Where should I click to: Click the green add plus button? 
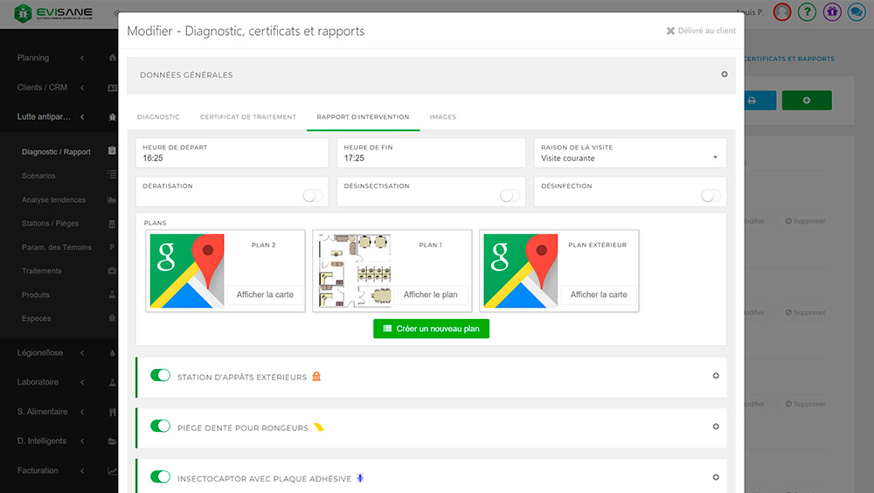pyautogui.click(x=806, y=101)
